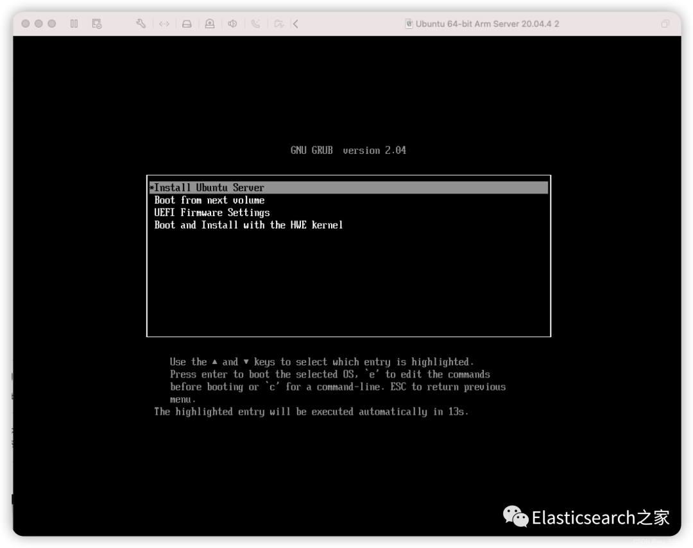
Task: Select Install Ubuntu Server entry
Action: (x=348, y=188)
